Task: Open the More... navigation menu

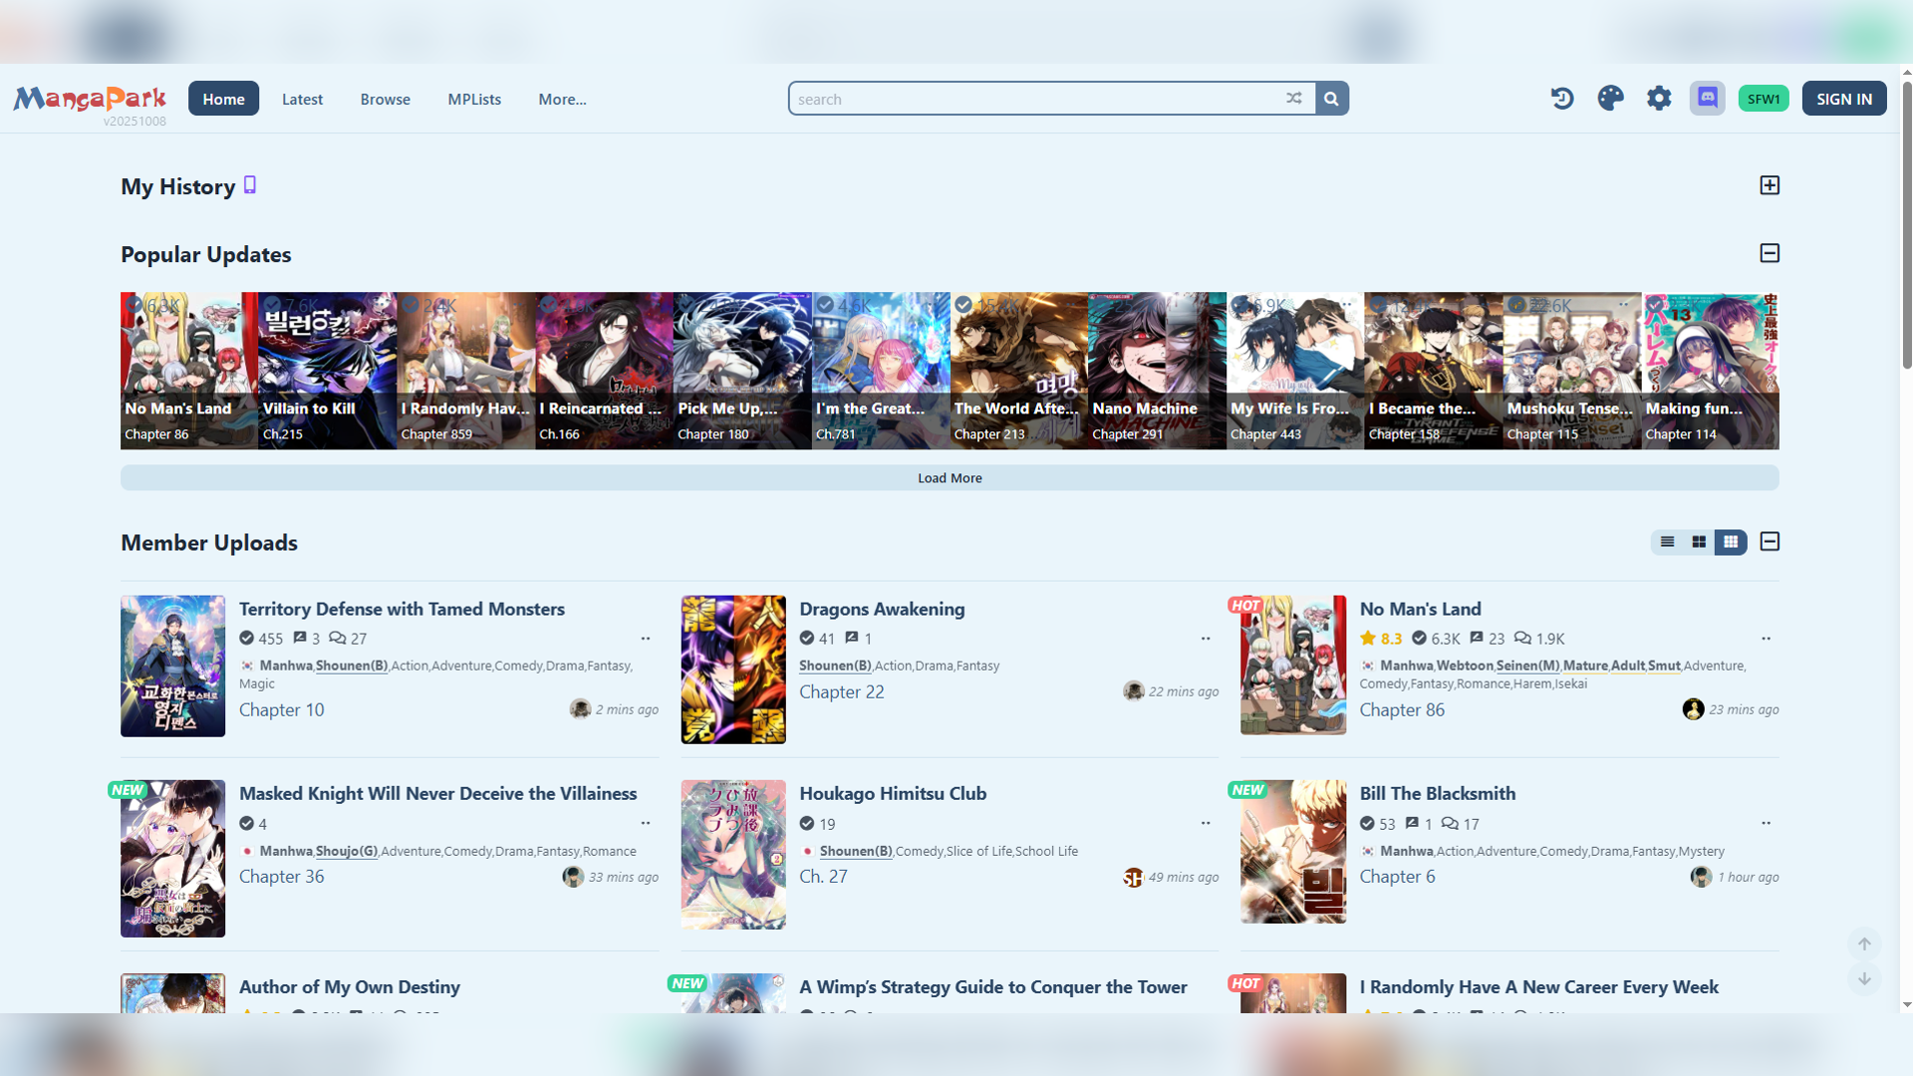Action: point(562,99)
